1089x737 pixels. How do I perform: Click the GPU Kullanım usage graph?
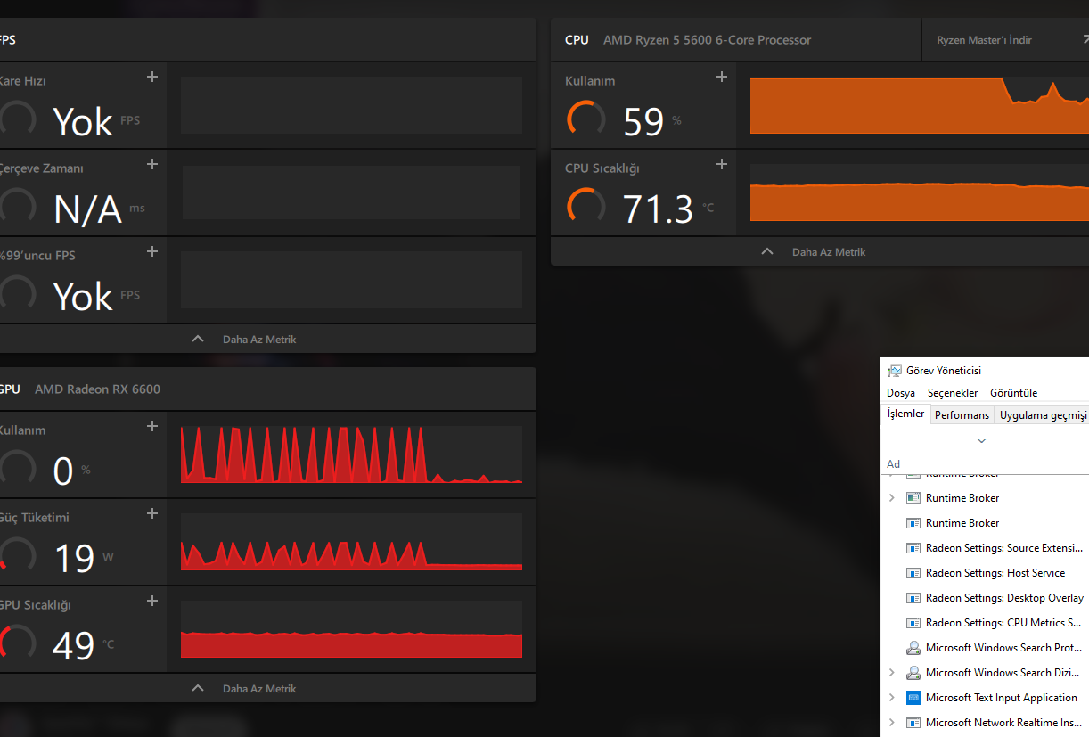click(x=351, y=454)
